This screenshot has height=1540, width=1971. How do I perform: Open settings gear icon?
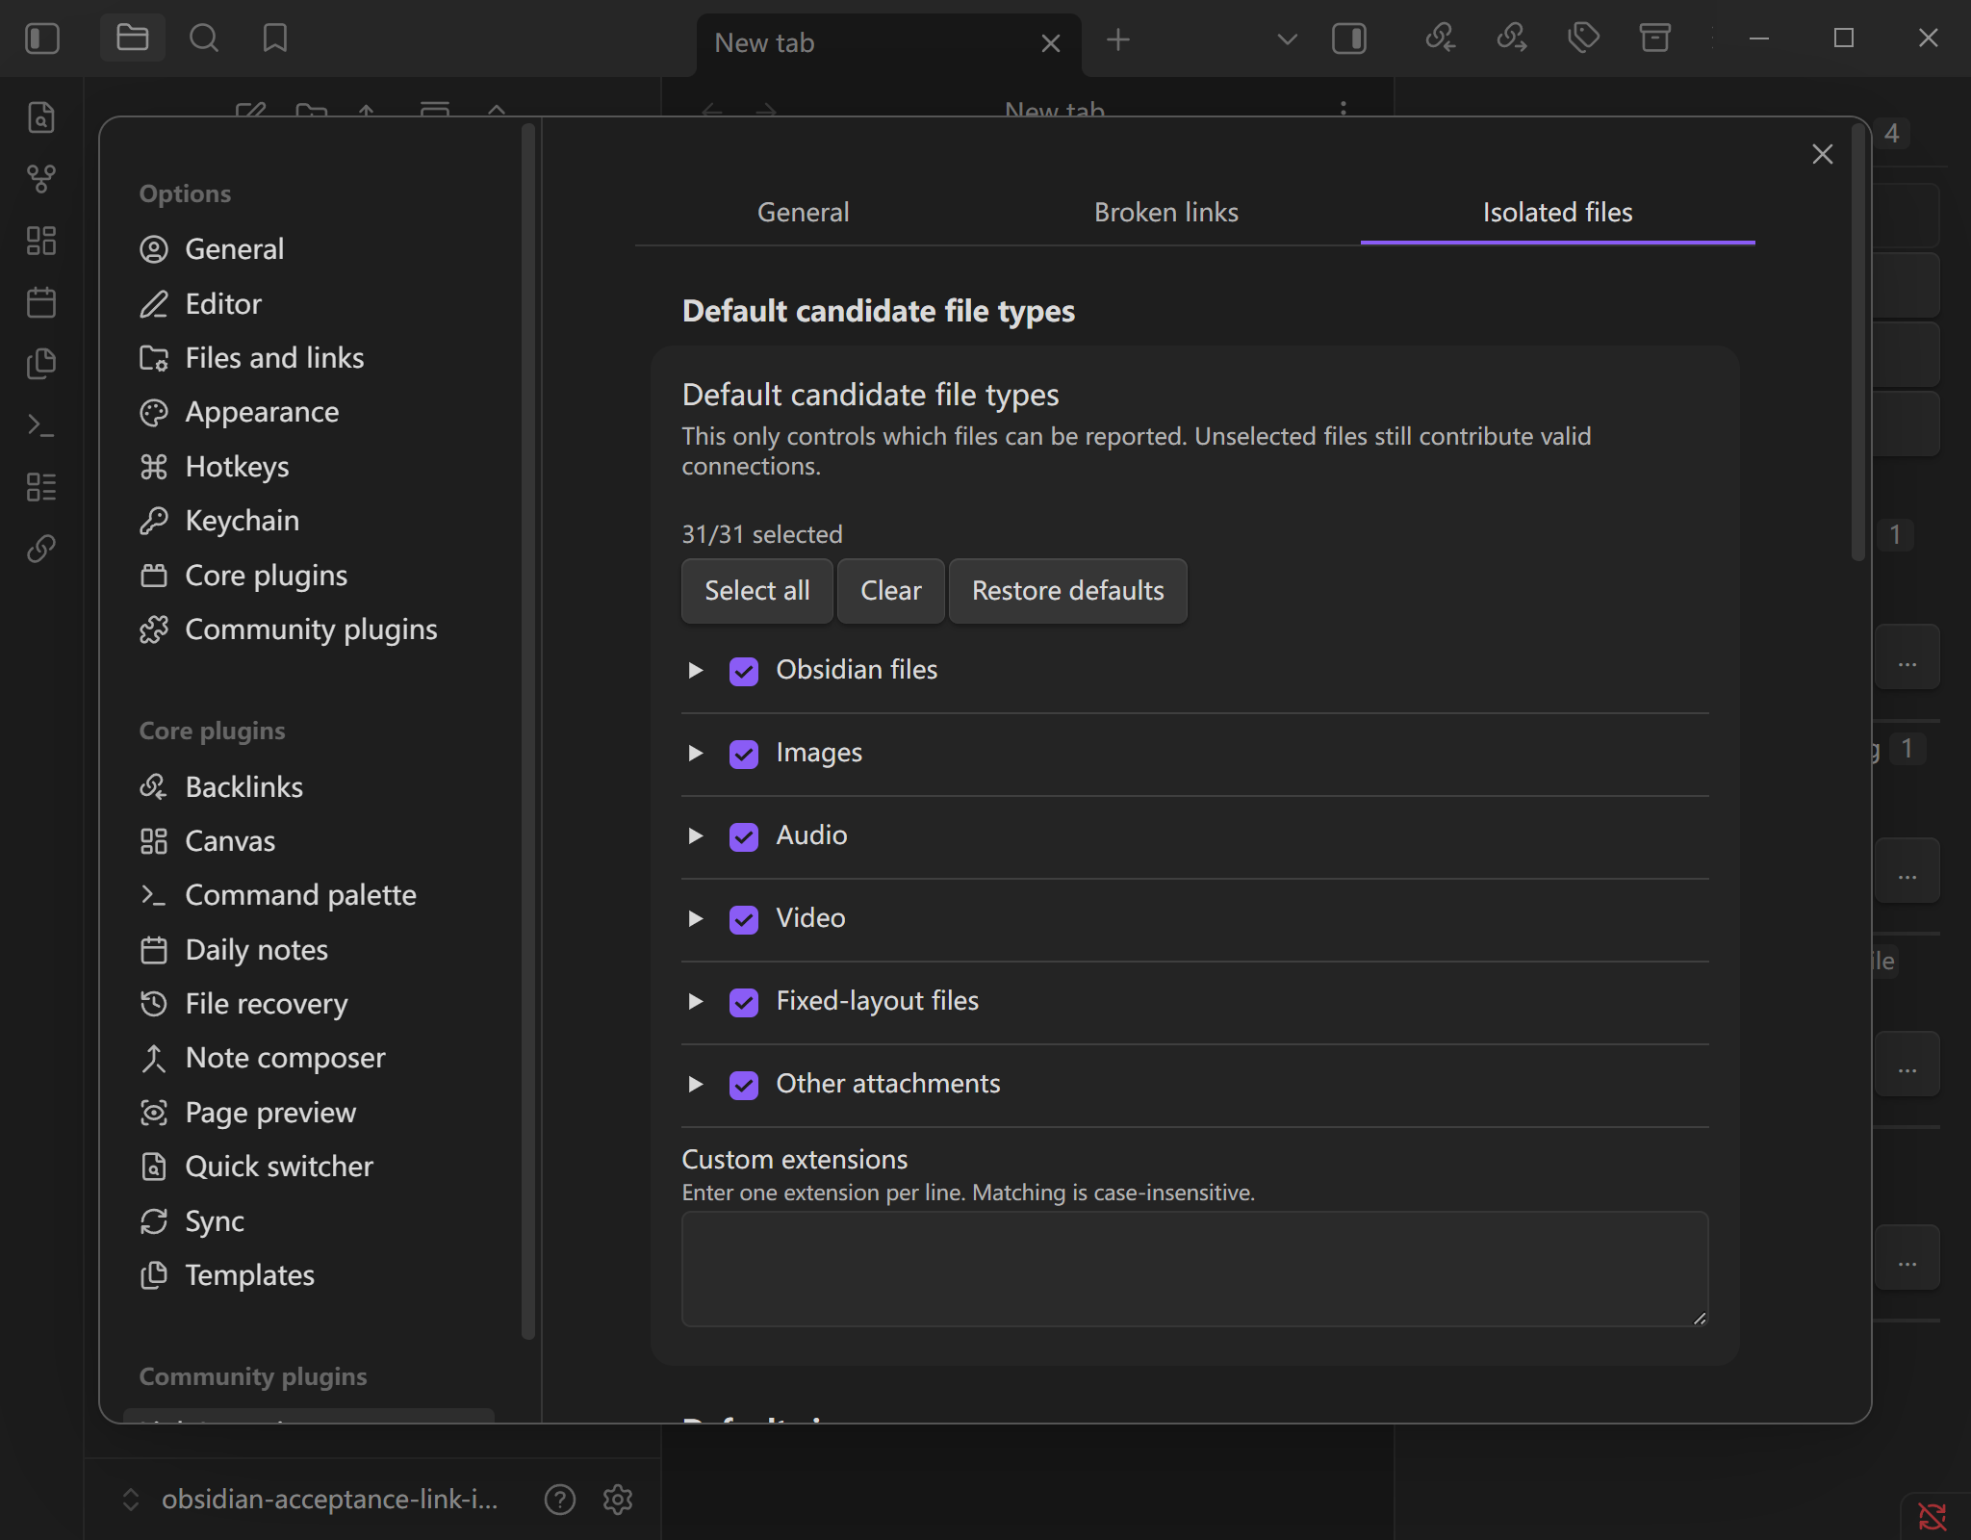pyautogui.click(x=618, y=1500)
